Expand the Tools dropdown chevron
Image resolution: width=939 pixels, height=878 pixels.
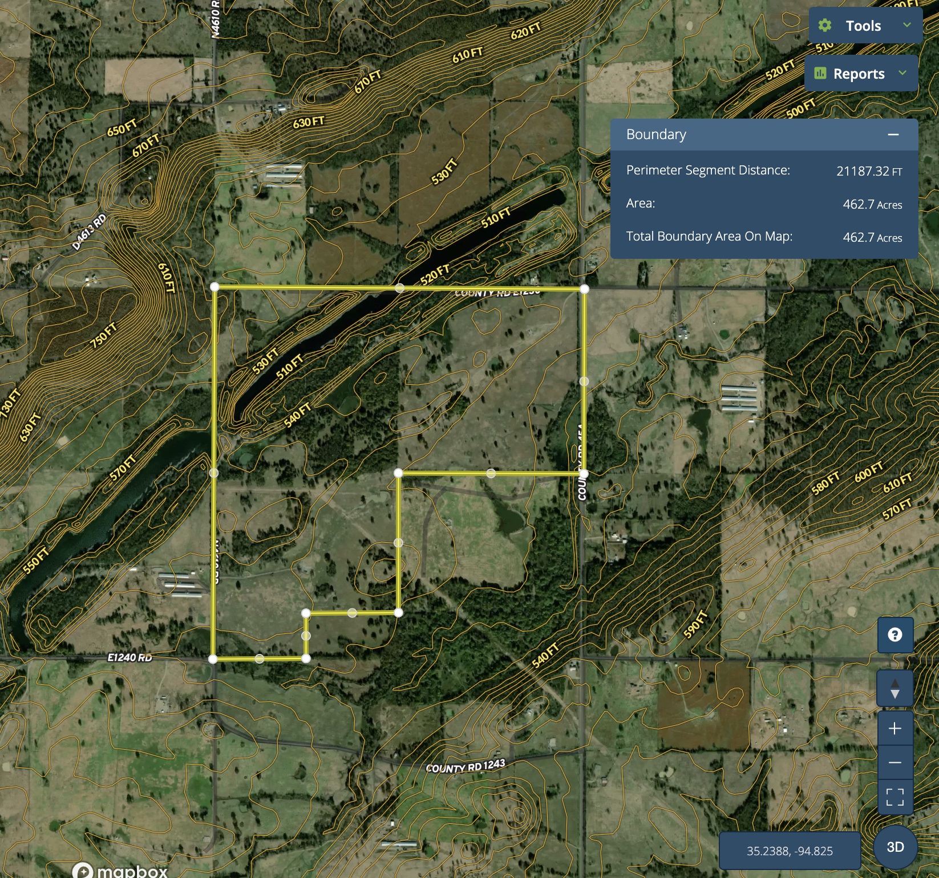[x=906, y=25]
